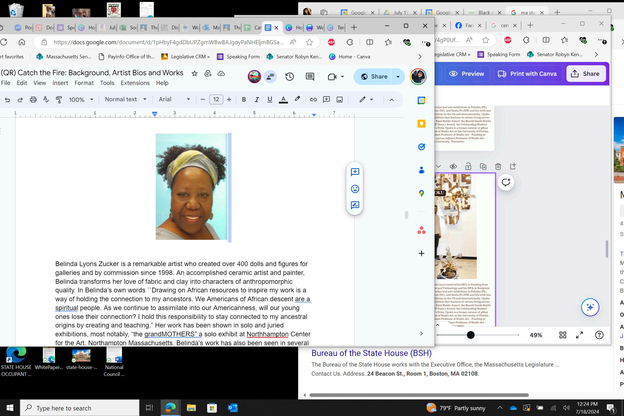Viewport: 624px width, 416px height.
Task: Expand the zoom 100% dropdown
Action: tap(81, 100)
